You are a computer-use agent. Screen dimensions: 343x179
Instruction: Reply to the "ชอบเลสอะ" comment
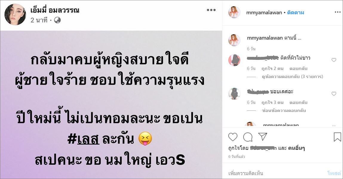pos(299,102)
